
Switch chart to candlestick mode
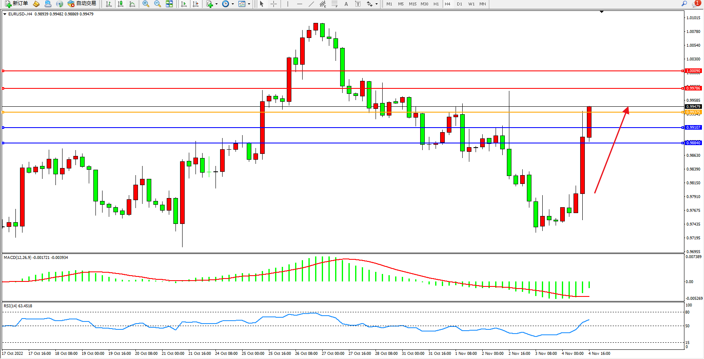click(x=120, y=4)
